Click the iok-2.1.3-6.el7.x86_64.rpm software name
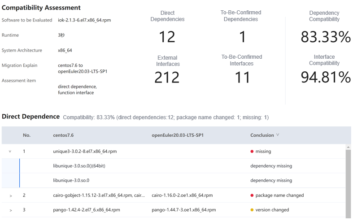The height and width of the screenshot is (221, 353). [x=84, y=20]
